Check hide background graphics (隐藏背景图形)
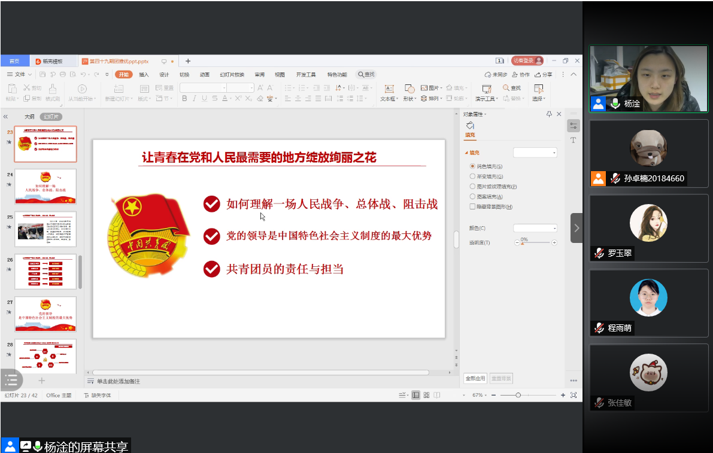713x453 pixels. (x=473, y=207)
